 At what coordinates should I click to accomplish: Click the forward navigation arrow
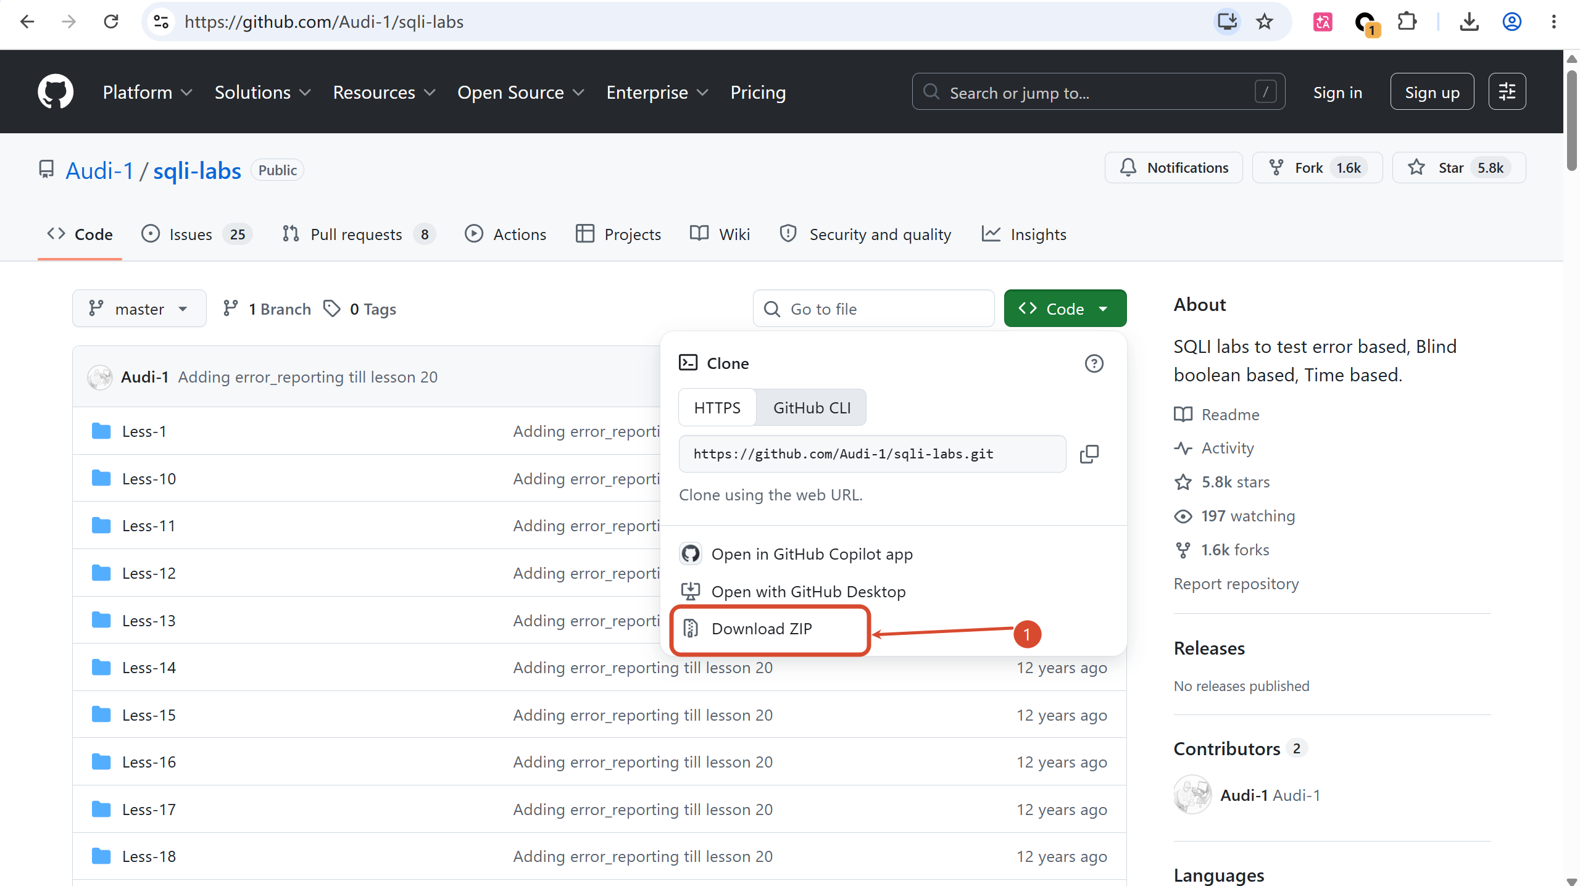pyautogui.click(x=69, y=22)
